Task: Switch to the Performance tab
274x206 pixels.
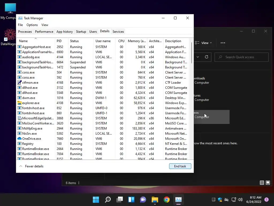Action: pyautogui.click(x=44, y=32)
